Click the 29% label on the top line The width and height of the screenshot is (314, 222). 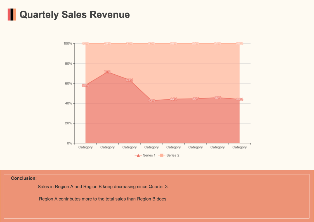click(x=107, y=43)
